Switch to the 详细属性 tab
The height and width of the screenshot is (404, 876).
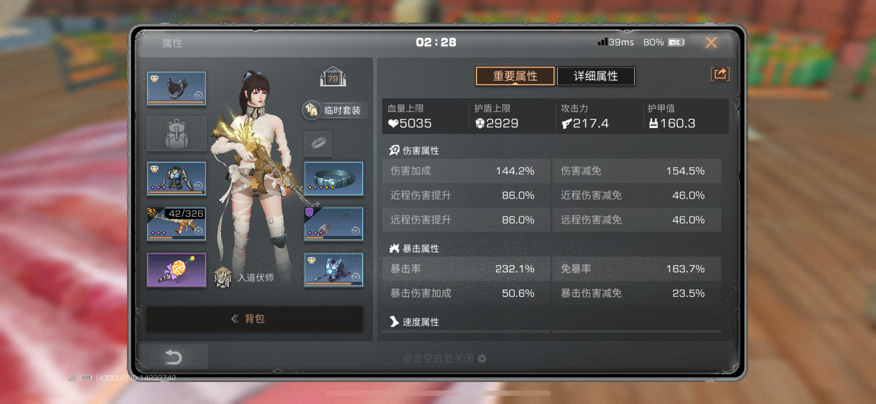click(x=596, y=76)
